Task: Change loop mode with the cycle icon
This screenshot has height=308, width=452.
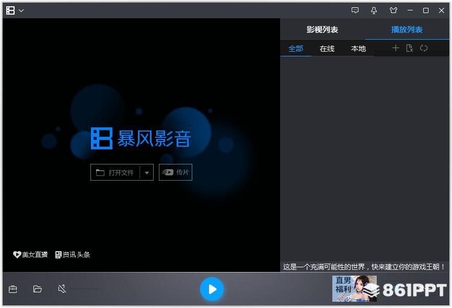Action: [x=423, y=48]
